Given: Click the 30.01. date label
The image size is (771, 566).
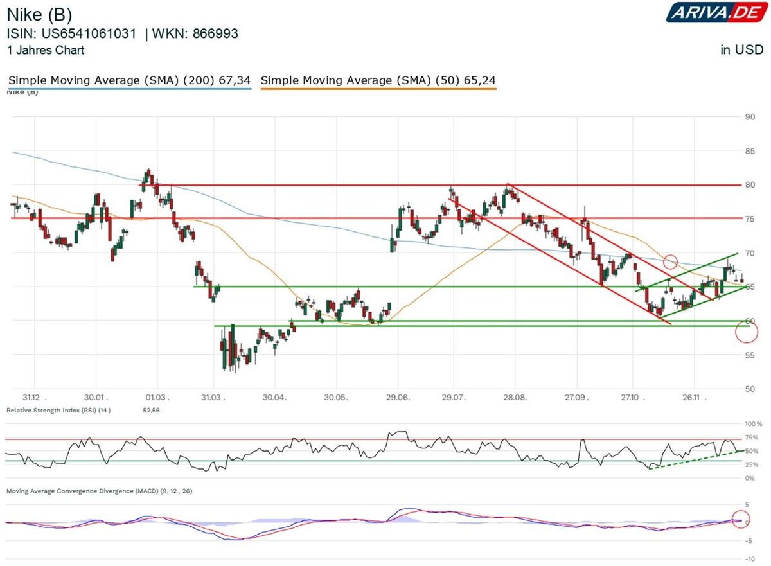Looking at the screenshot, I should click(96, 398).
